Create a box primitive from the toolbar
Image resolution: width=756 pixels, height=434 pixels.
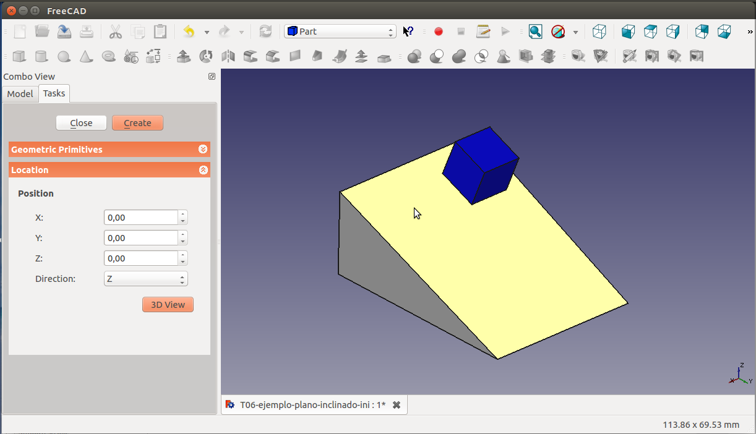[19, 57]
